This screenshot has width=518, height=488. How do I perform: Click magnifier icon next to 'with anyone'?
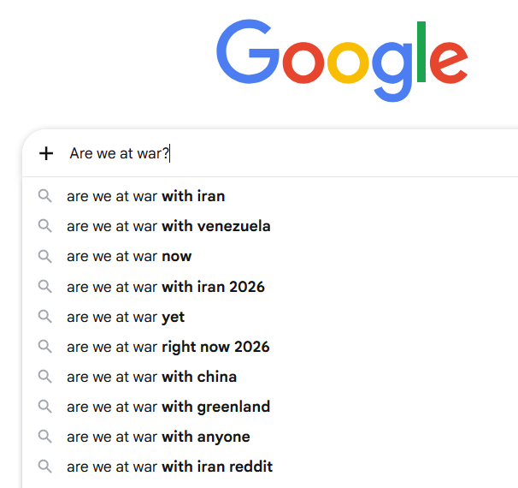45,437
